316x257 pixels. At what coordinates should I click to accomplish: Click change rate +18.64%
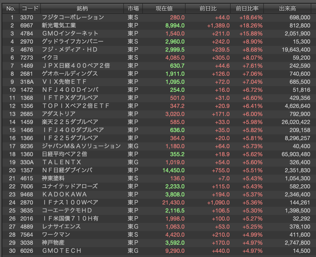tap(251, 18)
